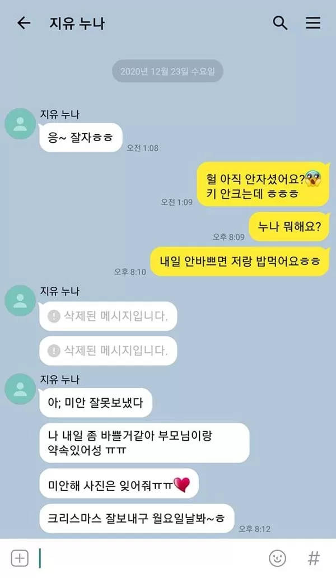Tap the plus attachment icon
336x578 pixels.
pyautogui.click(x=20, y=558)
